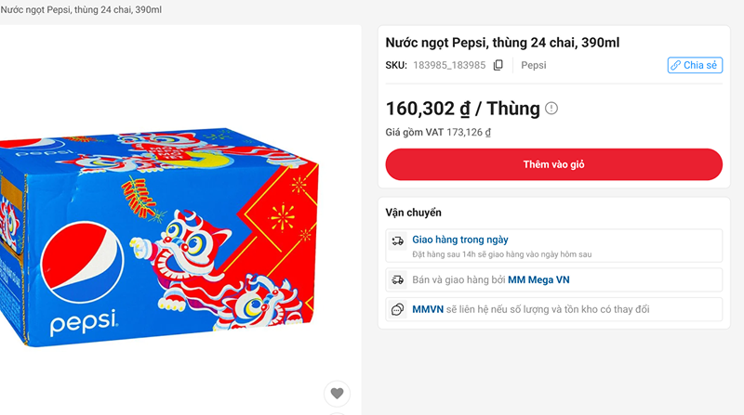
Task: Click the 160,302 ₫ / Thùng price
Action: (x=462, y=109)
